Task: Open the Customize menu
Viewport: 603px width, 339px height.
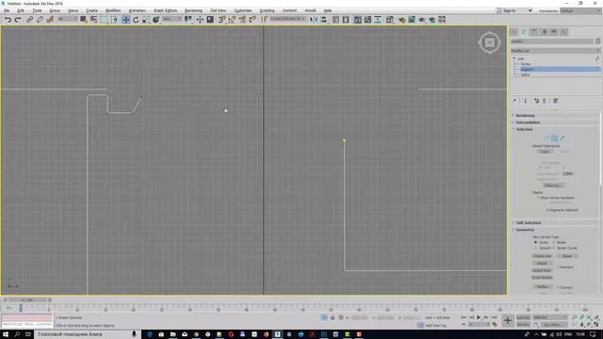Action: [243, 10]
